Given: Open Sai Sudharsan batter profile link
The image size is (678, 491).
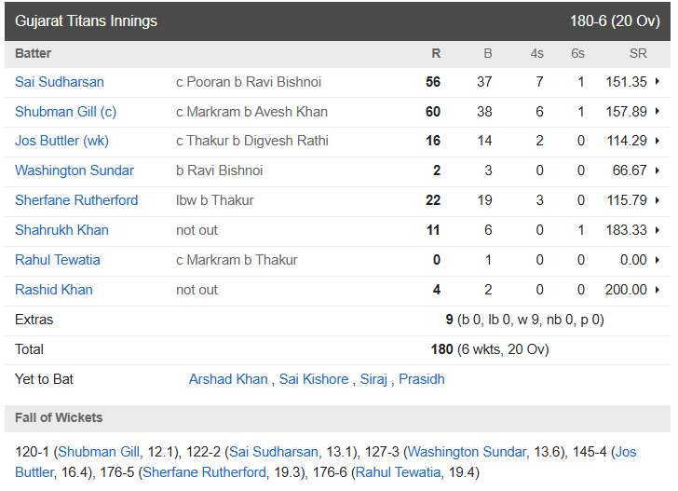Looking at the screenshot, I should [x=60, y=82].
